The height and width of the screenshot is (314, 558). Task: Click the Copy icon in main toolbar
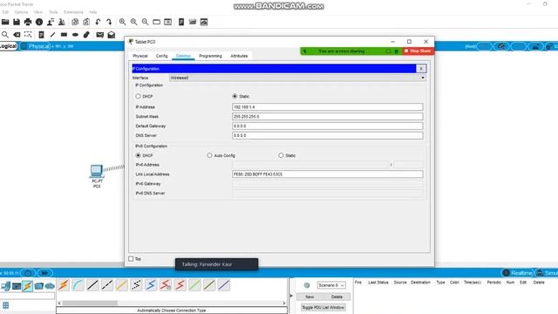tap(75, 22)
